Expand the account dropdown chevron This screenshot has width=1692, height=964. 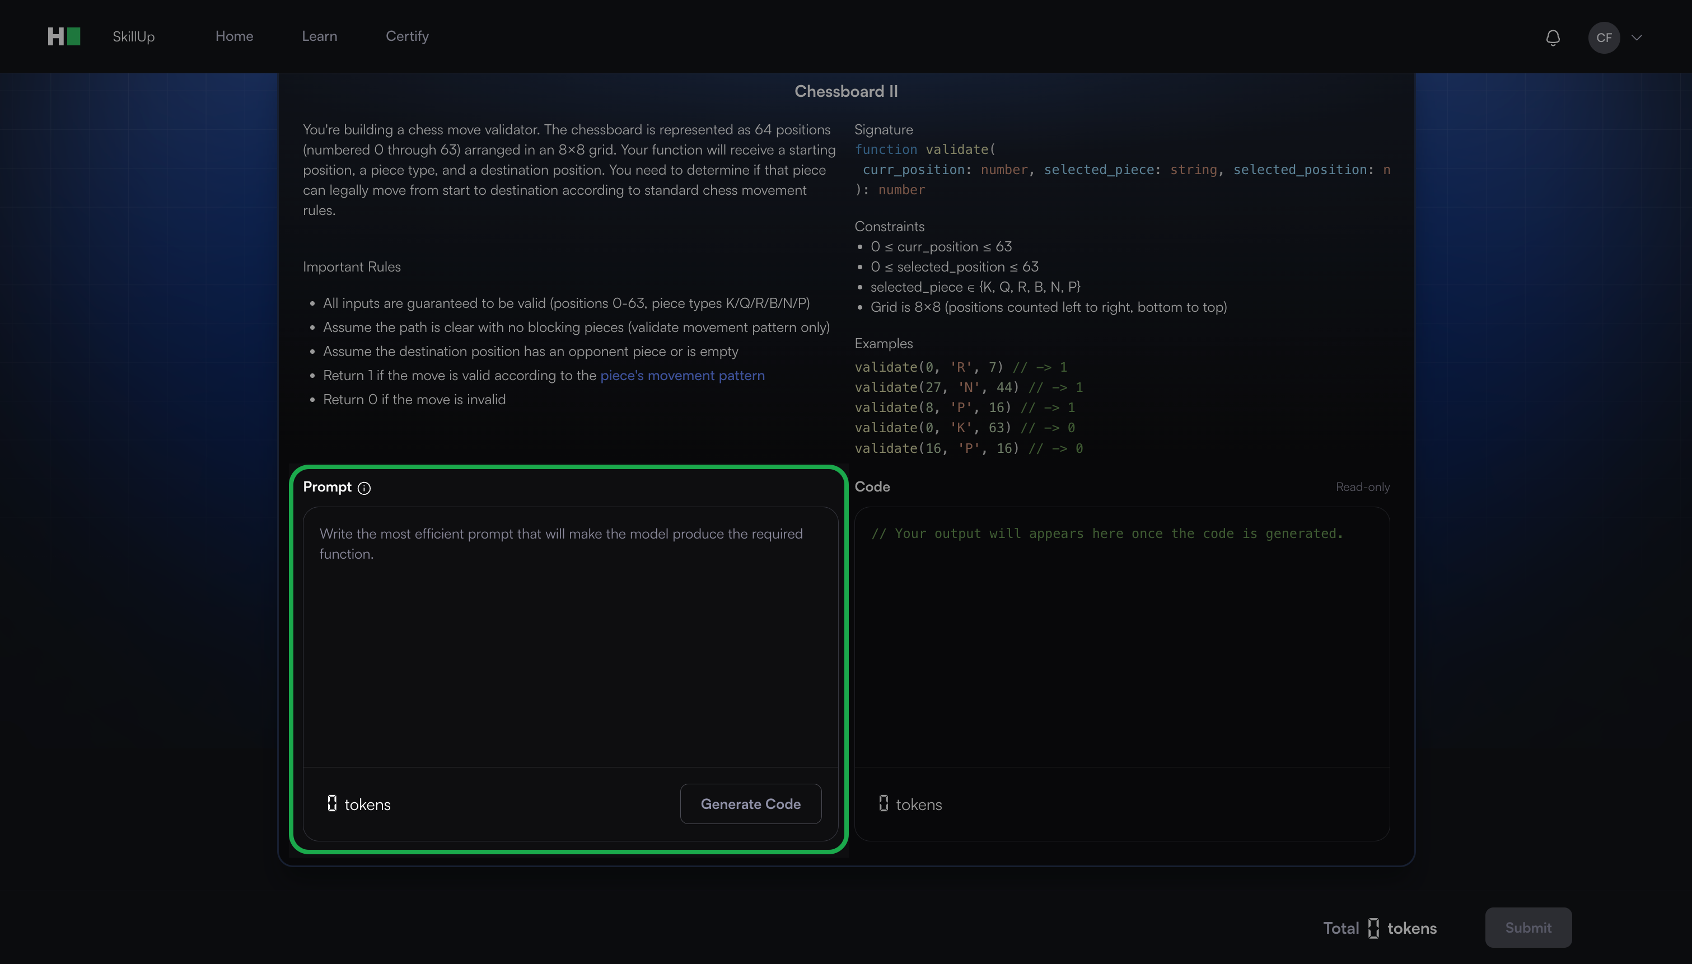pyautogui.click(x=1637, y=38)
